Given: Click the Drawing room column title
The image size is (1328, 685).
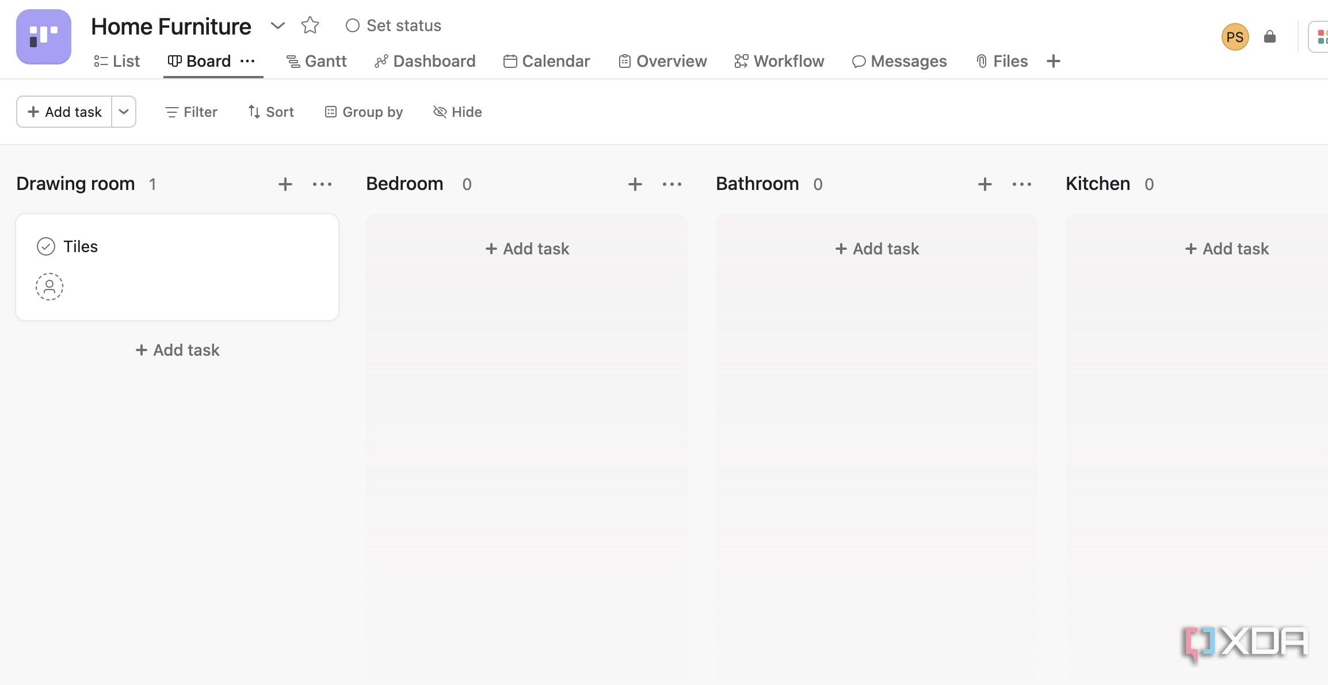Looking at the screenshot, I should [x=75, y=184].
